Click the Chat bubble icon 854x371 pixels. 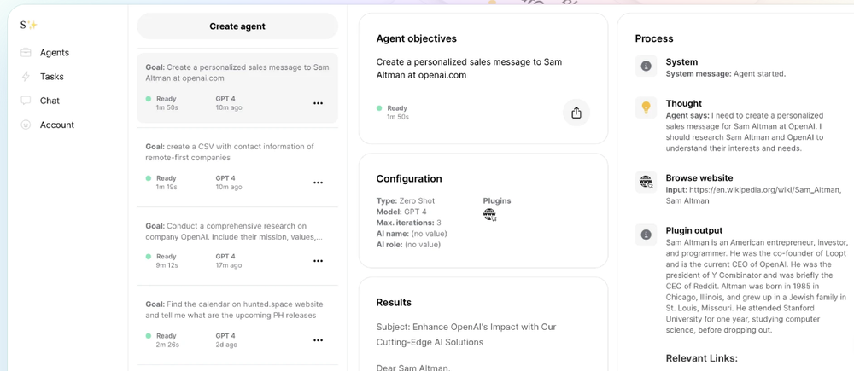click(x=26, y=101)
